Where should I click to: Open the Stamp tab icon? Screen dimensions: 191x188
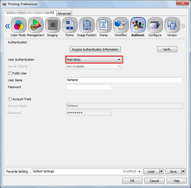point(104,25)
